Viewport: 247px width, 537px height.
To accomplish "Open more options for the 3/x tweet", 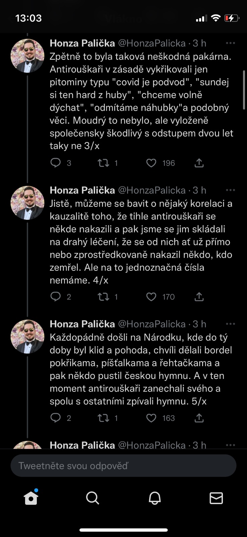I will (230, 43).
